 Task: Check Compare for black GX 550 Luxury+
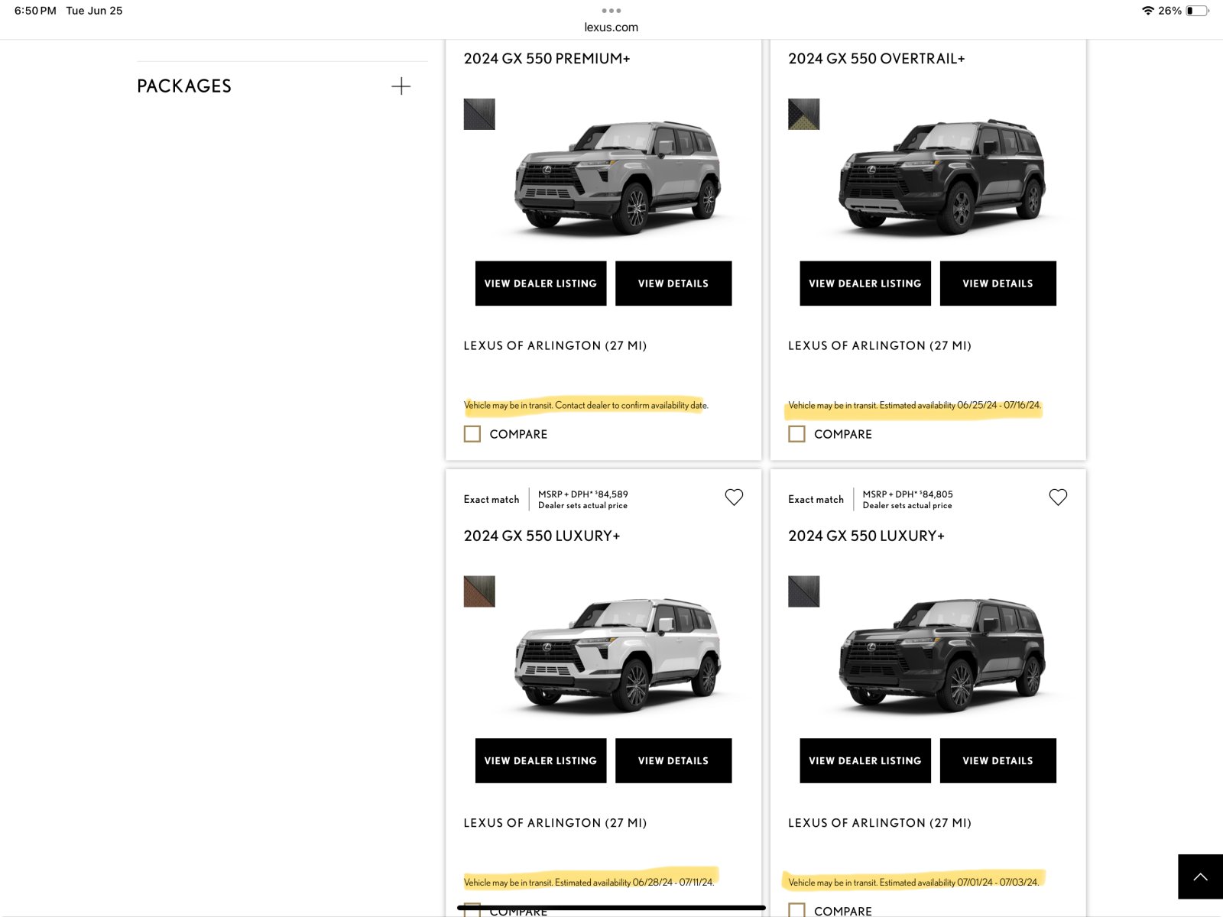pos(796,910)
